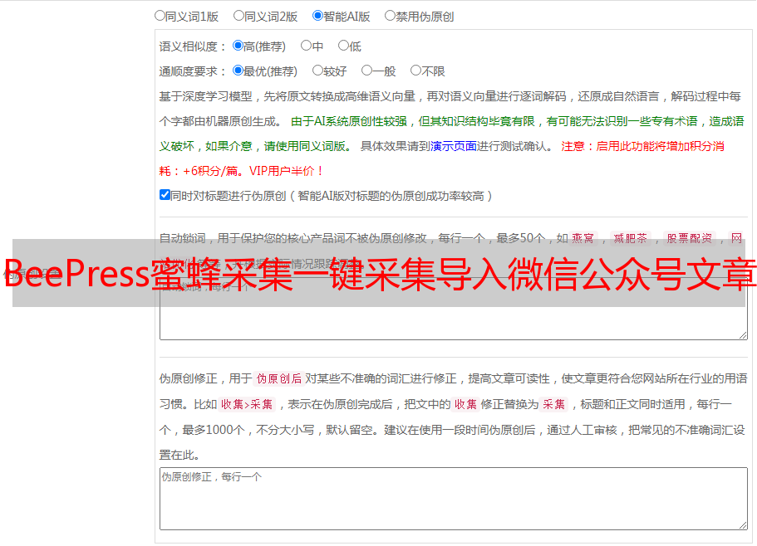Click the 伪原创后 highlighted tag
This screenshot has height=546, width=757.
coord(279,378)
